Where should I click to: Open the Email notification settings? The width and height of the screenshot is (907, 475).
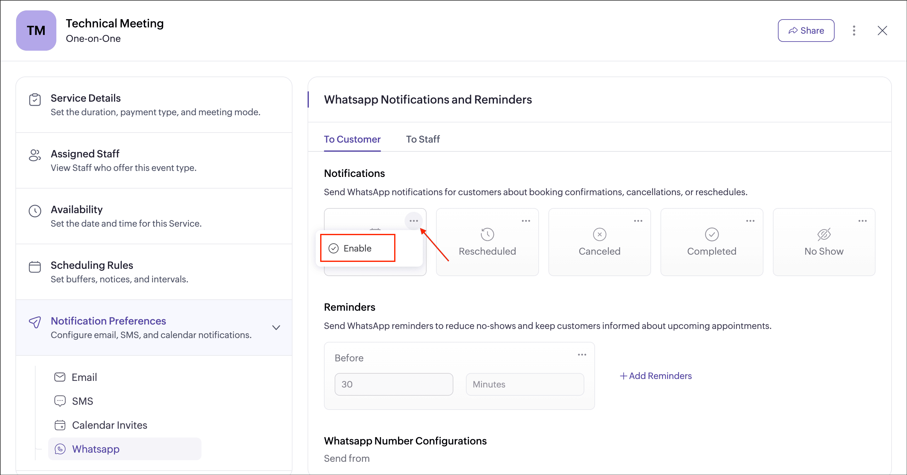(x=84, y=377)
